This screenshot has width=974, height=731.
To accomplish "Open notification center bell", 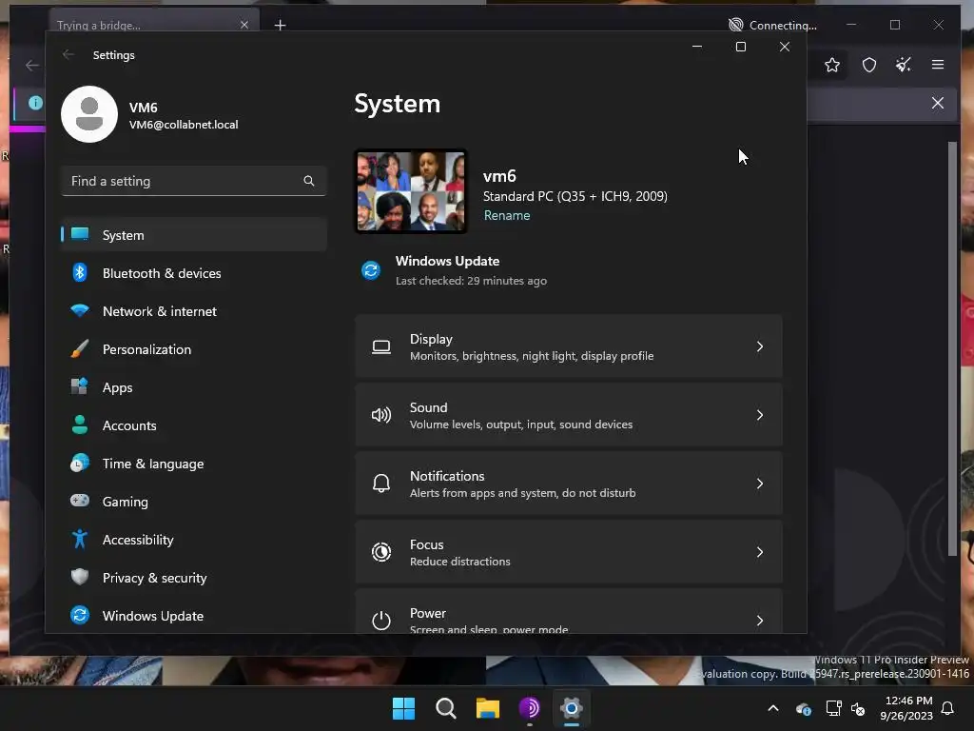I will (x=948, y=708).
